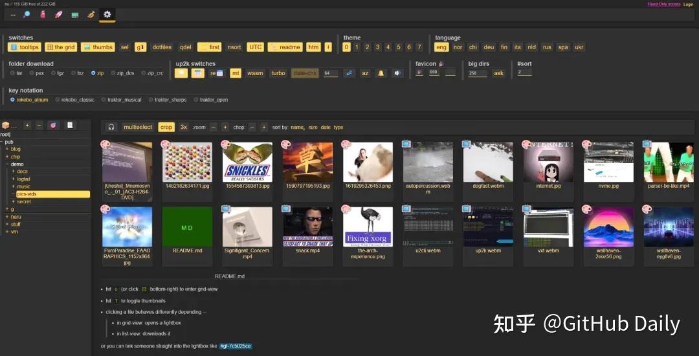Click the target icon above folder tree
The height and width of the screenshot is (356, 699).
pos(53,125)
